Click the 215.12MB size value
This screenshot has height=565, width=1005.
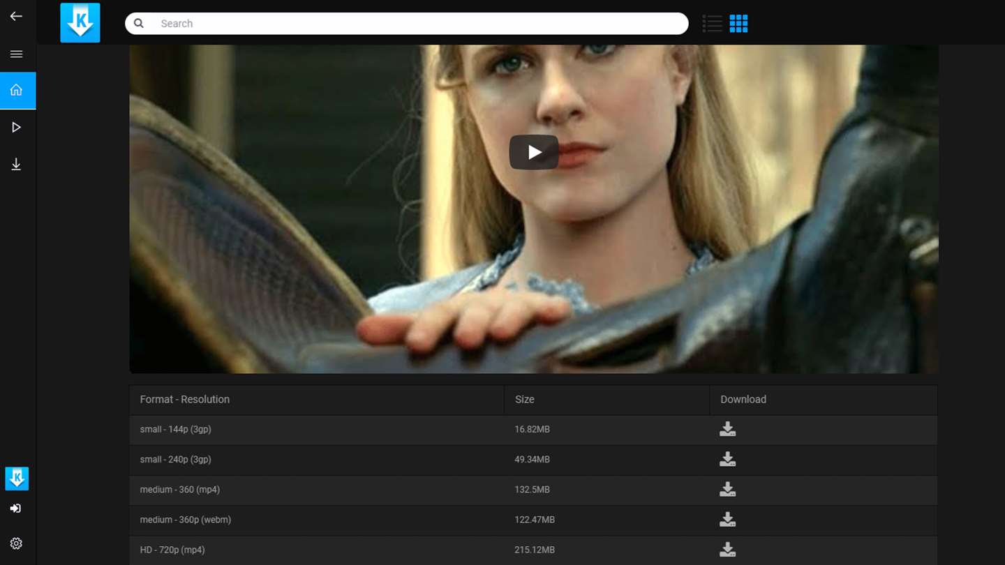click(535, 550)
